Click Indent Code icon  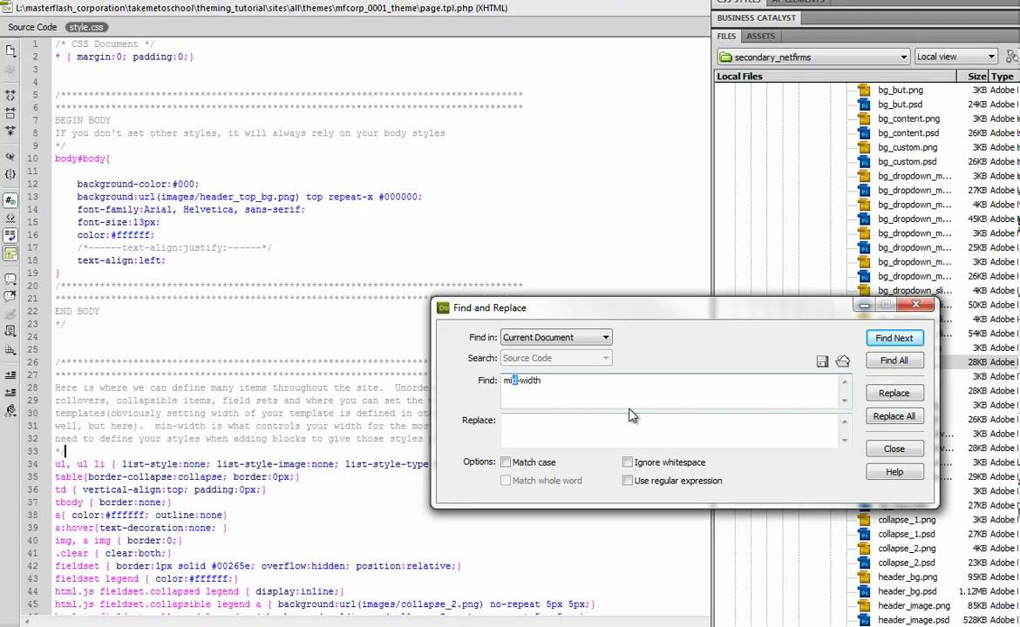[10, 375]
